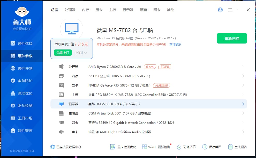Expand the 主板 row chevron

click(243, 95)
